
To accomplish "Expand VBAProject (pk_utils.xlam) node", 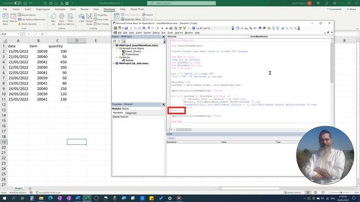I will pos(114,63).
